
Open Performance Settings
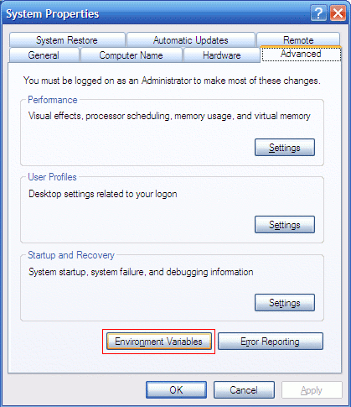pyautogui.click(x=285, y=148)
